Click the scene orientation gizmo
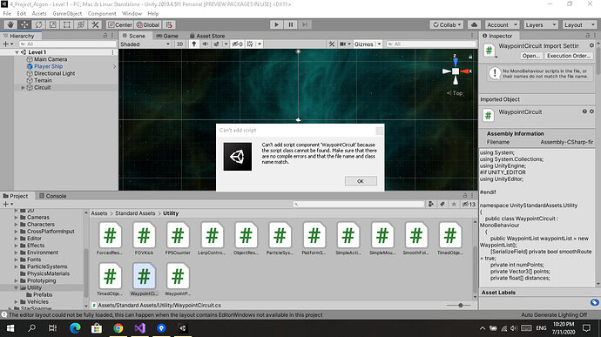The width and height of the screenshot is (601, 337). click(456, 71)
